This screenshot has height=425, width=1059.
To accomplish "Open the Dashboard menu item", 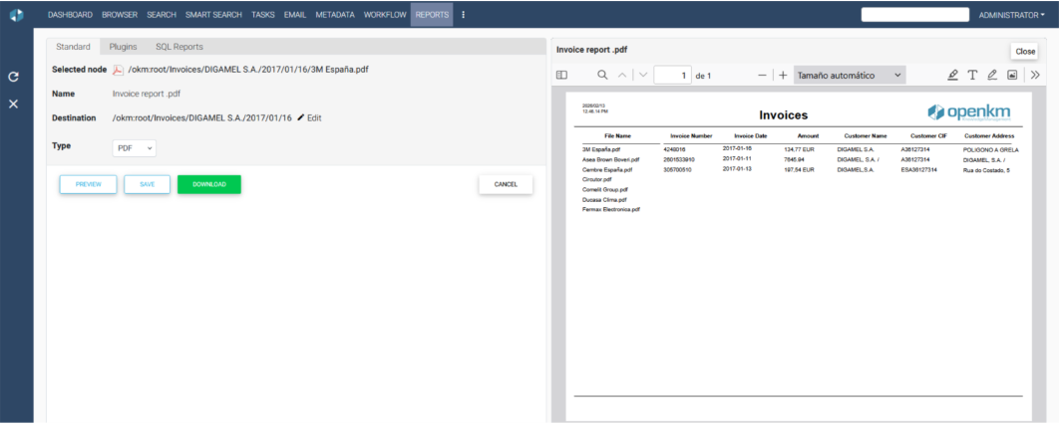I will tap(71, 15).
